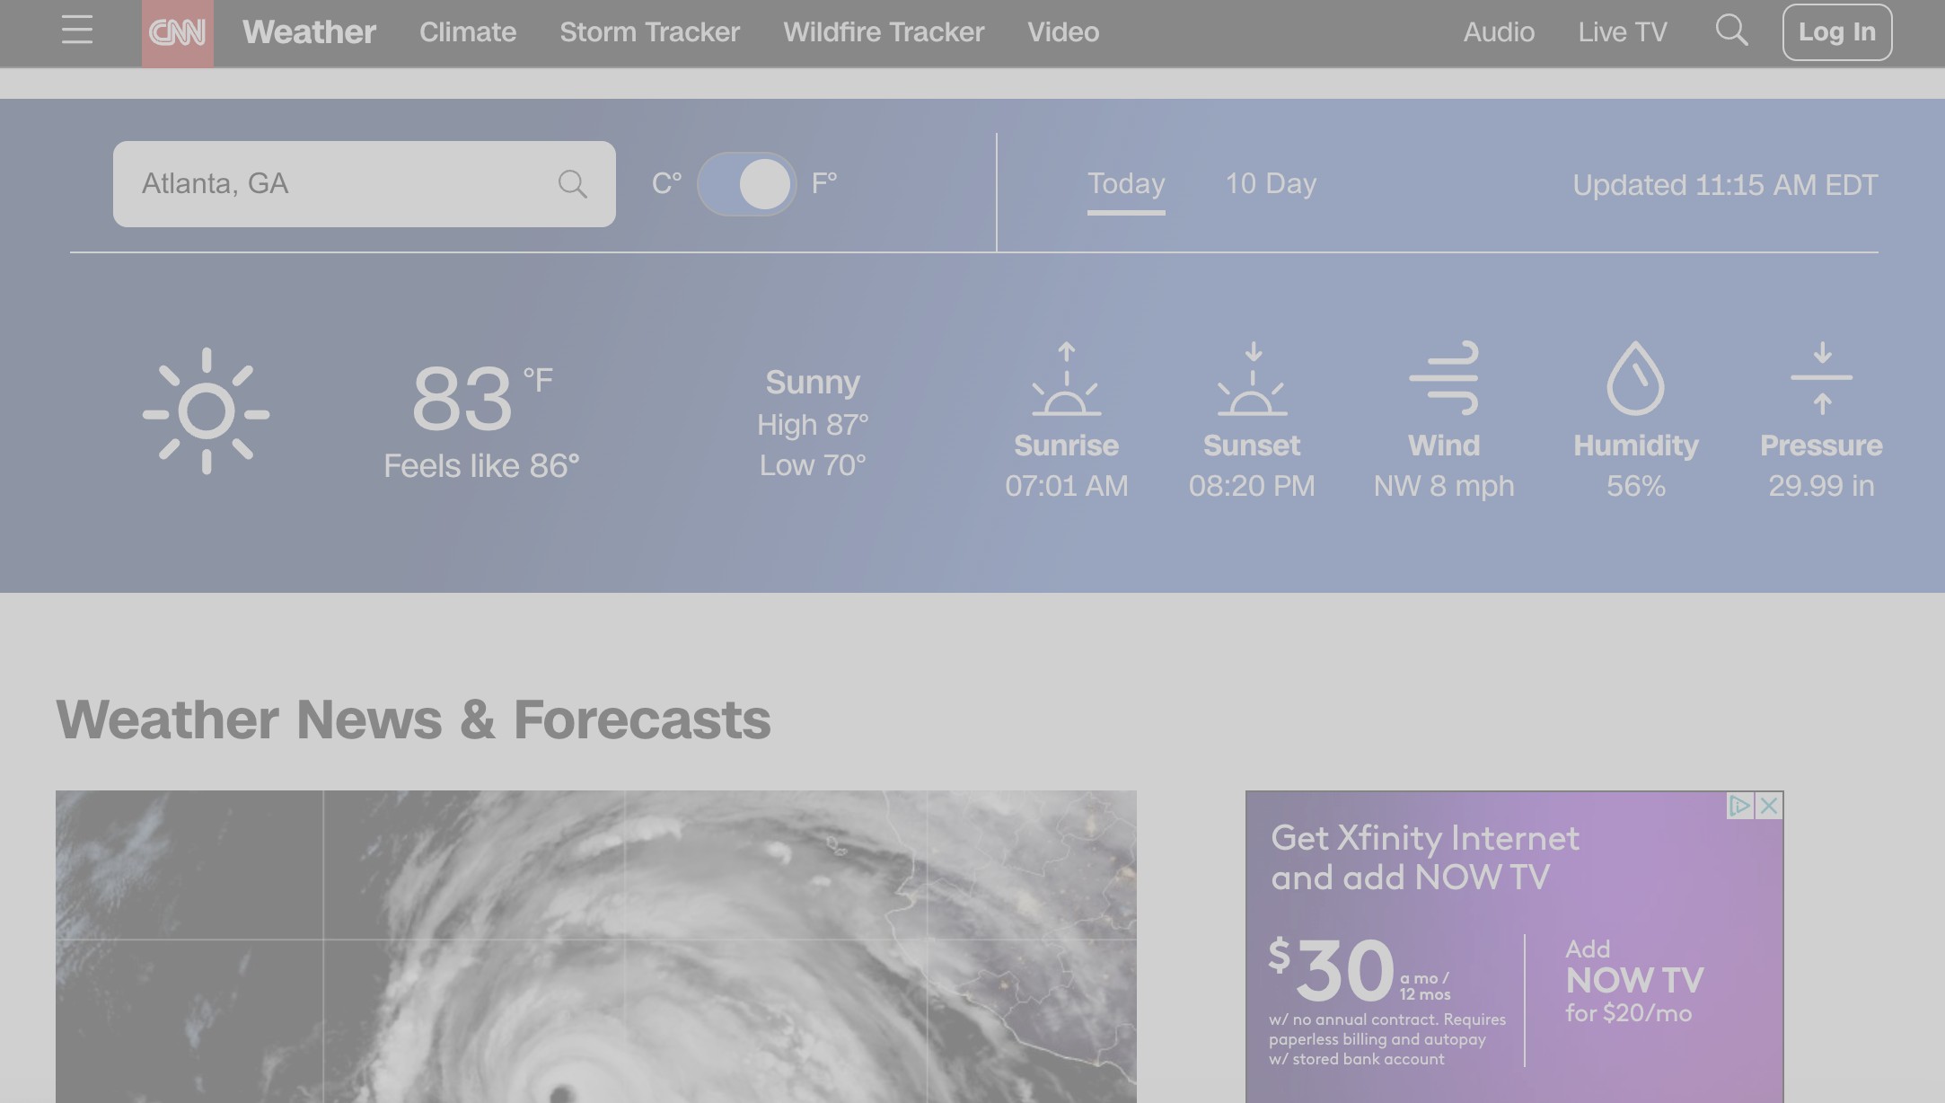The height and width of the screenshot is (1103, 1945).
Task: Click the Wind icon
Action: coord(1444,378)
